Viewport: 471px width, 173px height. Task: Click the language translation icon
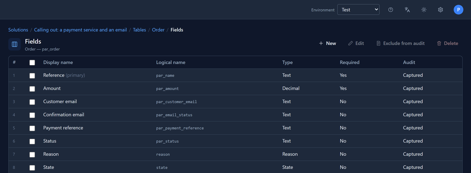(x=407, y=10)
